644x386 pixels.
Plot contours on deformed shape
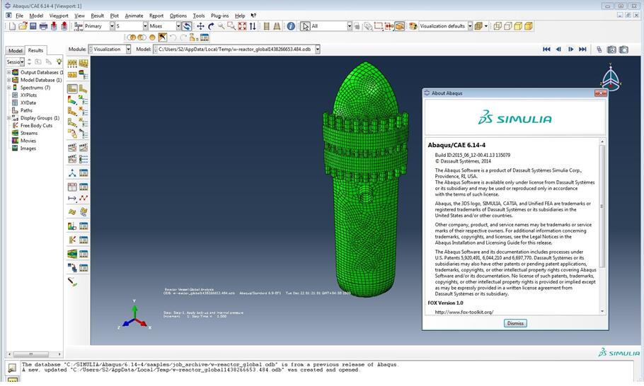click(72, 100)
